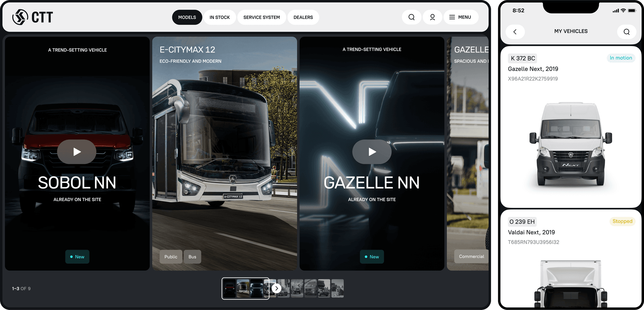Screen dimensions: 644x310
Task: Tap the K 372 BC license plate badge
Action: click(523, 58)
